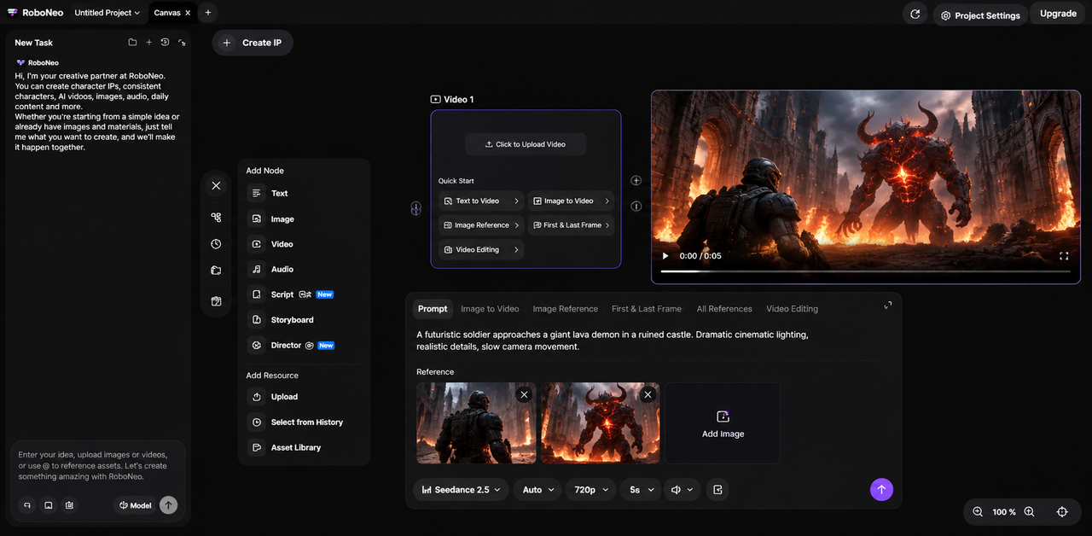The width and height of the screenshot is (1092, 536).
Task: Click Add Image reference tile
Action: point(723,423)
